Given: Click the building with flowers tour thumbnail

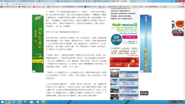Looking at the screenshot, I should tap(114, 75).
